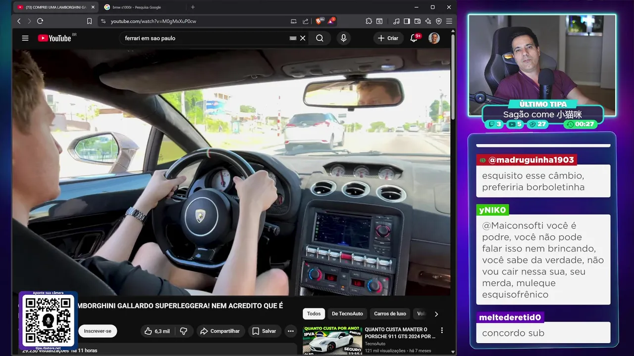Click the ÚLTIMO TIPA banner
The width and height of the screenshot is (634, 356).
(x=543, y=104)
